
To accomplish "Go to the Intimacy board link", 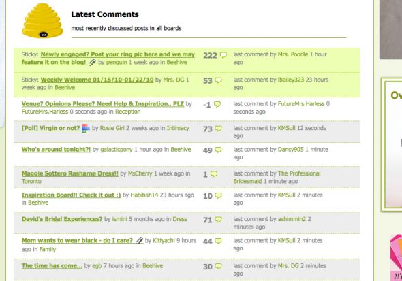I will pyautogui.click(x=178, y=128).
